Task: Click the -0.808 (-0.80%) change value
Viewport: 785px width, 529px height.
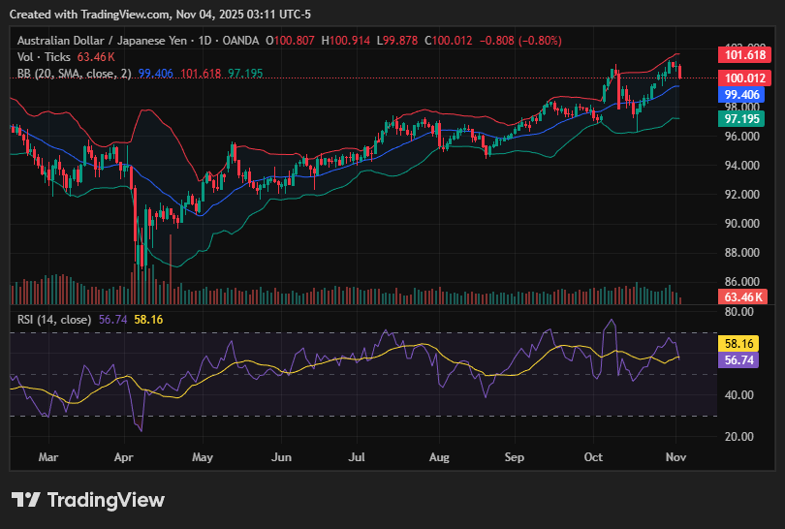Action: (526, 41)
